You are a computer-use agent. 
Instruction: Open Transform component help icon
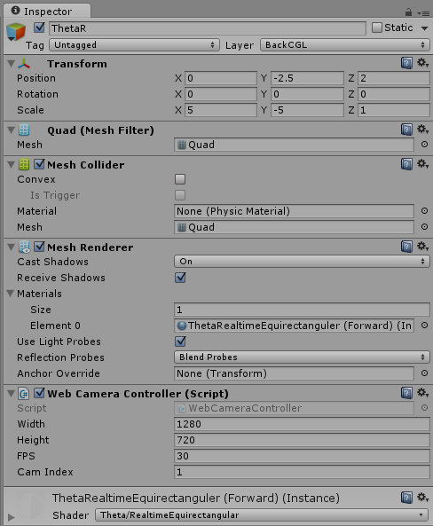coord(406,63)
